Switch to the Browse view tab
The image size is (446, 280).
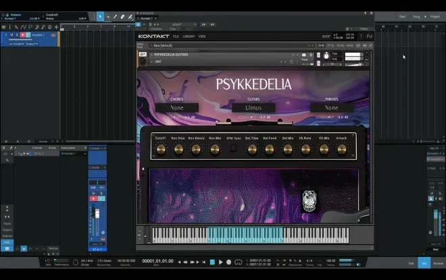[439, 263]
